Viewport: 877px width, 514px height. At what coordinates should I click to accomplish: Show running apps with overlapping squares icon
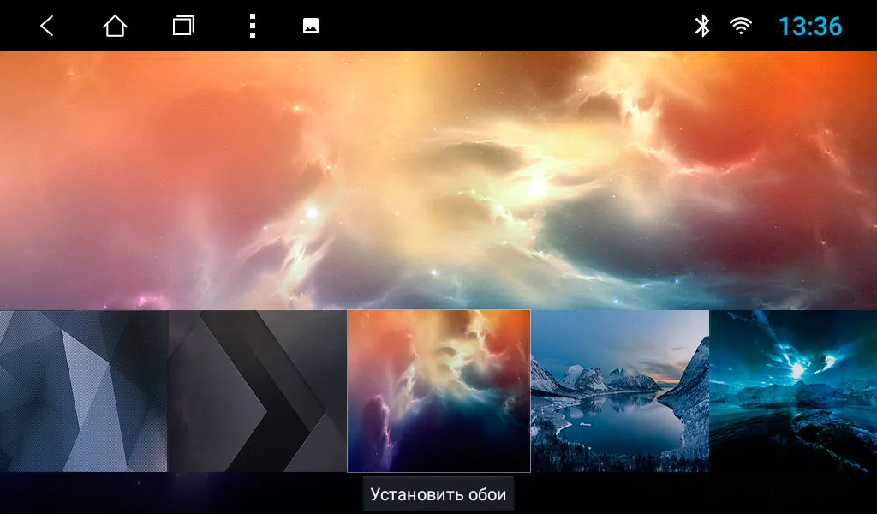[x=183, y=27]
